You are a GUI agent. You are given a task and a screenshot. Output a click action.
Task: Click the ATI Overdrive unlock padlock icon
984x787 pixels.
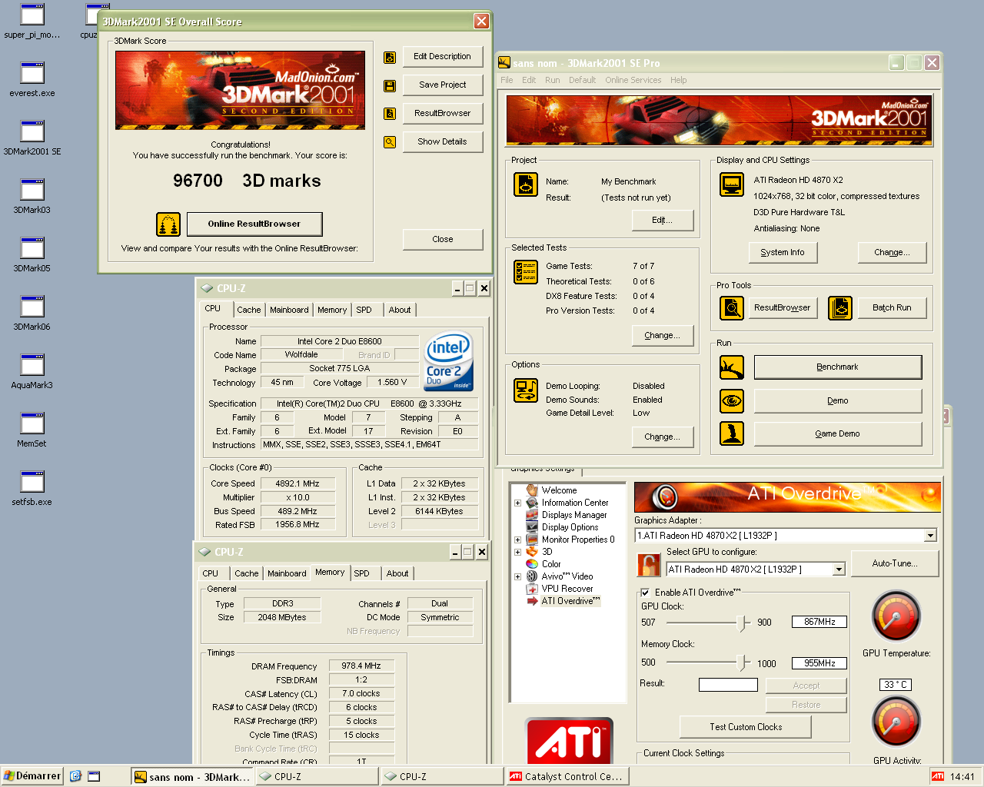point(649,565)
